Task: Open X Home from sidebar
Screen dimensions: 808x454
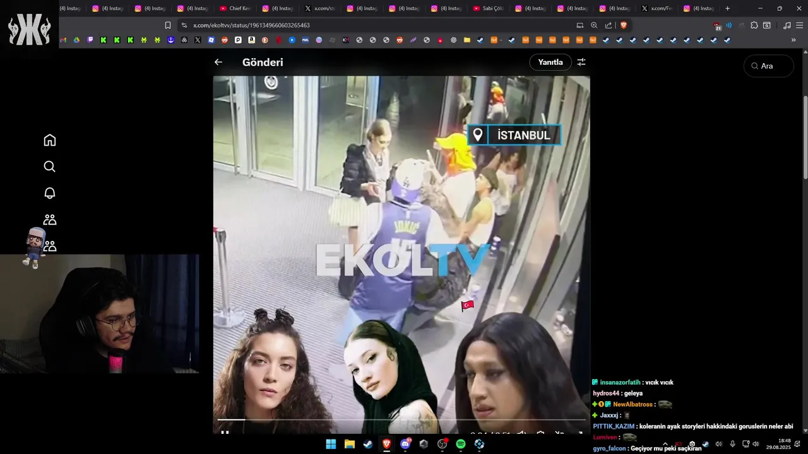Action: coord(50,140)
